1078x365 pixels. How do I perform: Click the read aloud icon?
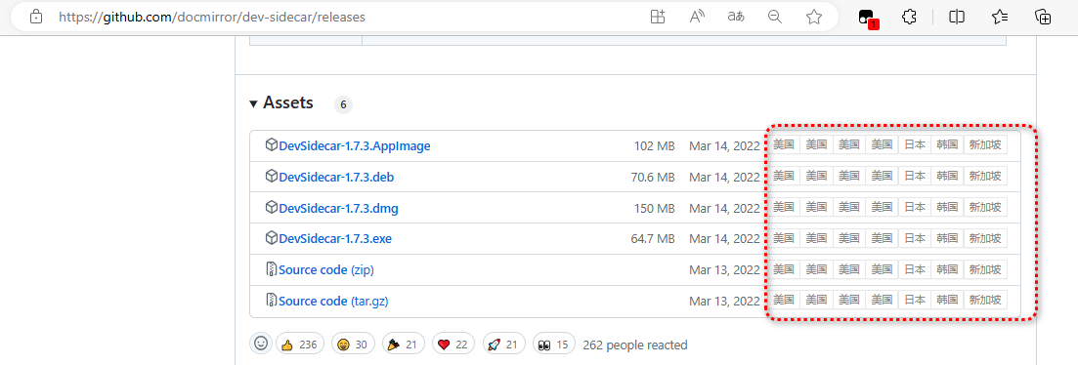click(697, 18)
